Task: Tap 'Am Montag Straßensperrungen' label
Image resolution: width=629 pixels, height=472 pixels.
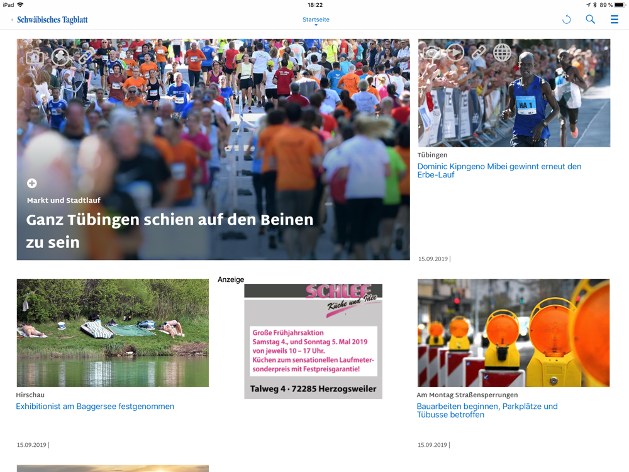Action: (x=467, y=395)
